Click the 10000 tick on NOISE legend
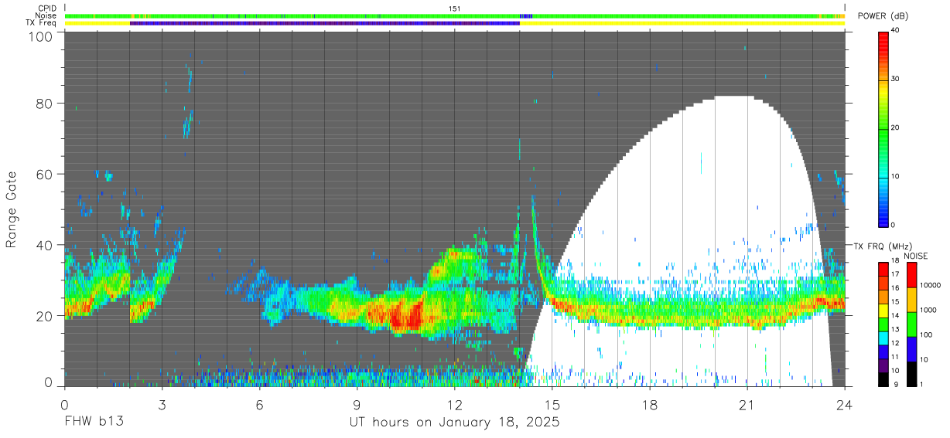Image resolution: width=950 pixels, height=438 pixels. pyautogui.click(x=931, y=287)
